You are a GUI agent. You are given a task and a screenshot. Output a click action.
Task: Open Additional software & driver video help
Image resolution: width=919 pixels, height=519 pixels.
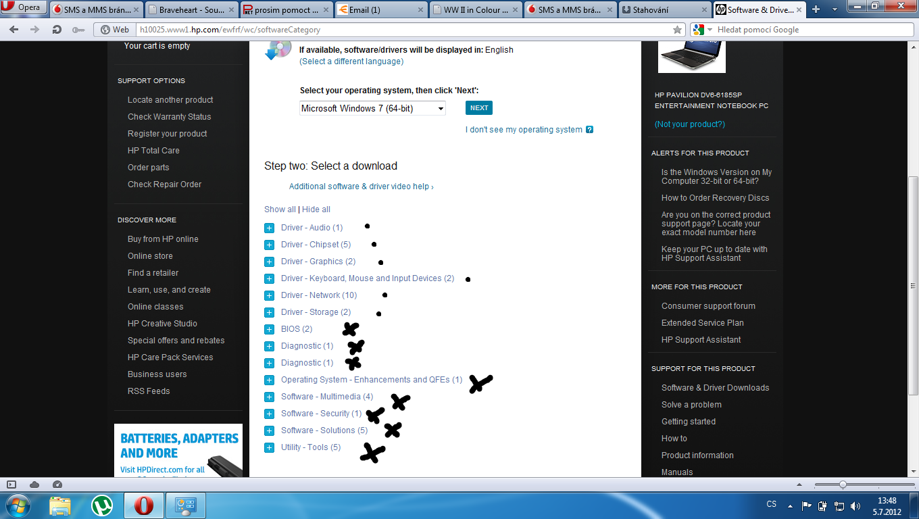362,187
